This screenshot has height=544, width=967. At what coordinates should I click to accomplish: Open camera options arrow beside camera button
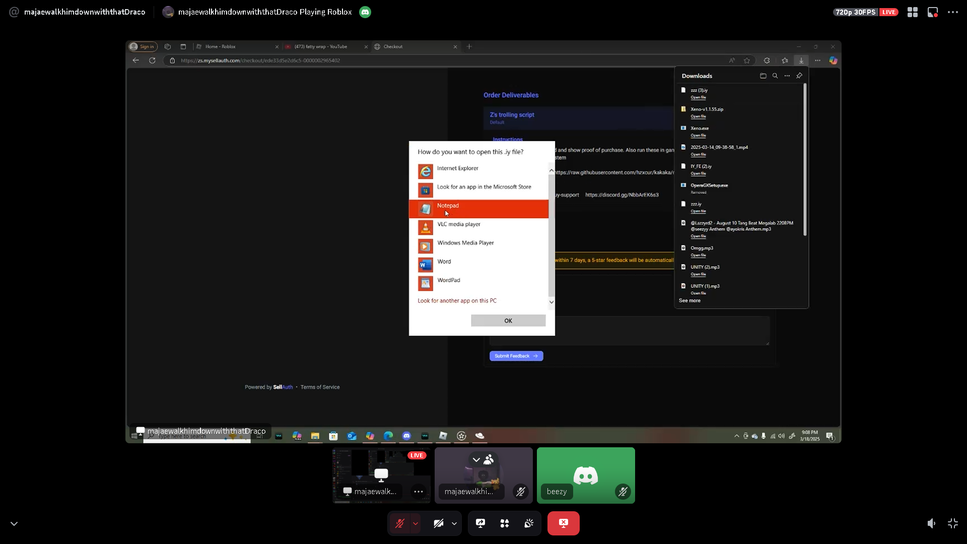point(454,523)
